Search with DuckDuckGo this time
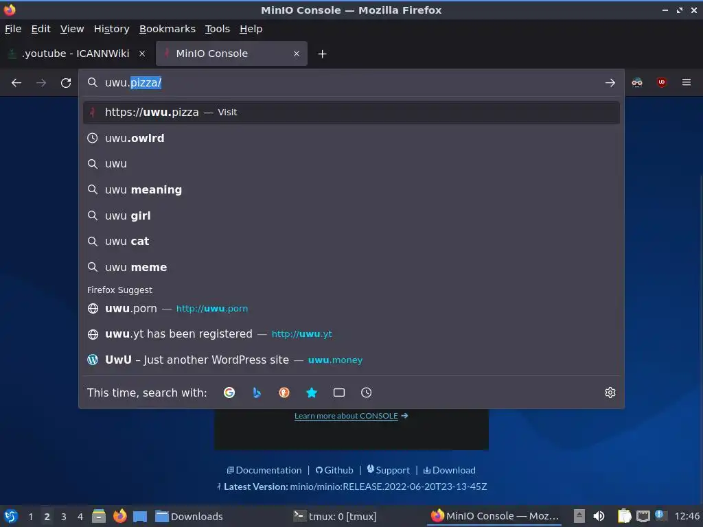This screenshot has width=703, height=527. [284, 393]
